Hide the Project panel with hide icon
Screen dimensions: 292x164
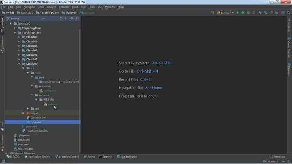(78, 19)
